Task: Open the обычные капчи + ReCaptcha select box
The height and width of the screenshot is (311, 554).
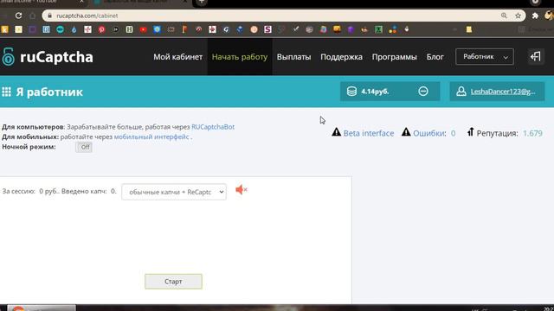Action: pyautogui.click(x=174, y=192)
